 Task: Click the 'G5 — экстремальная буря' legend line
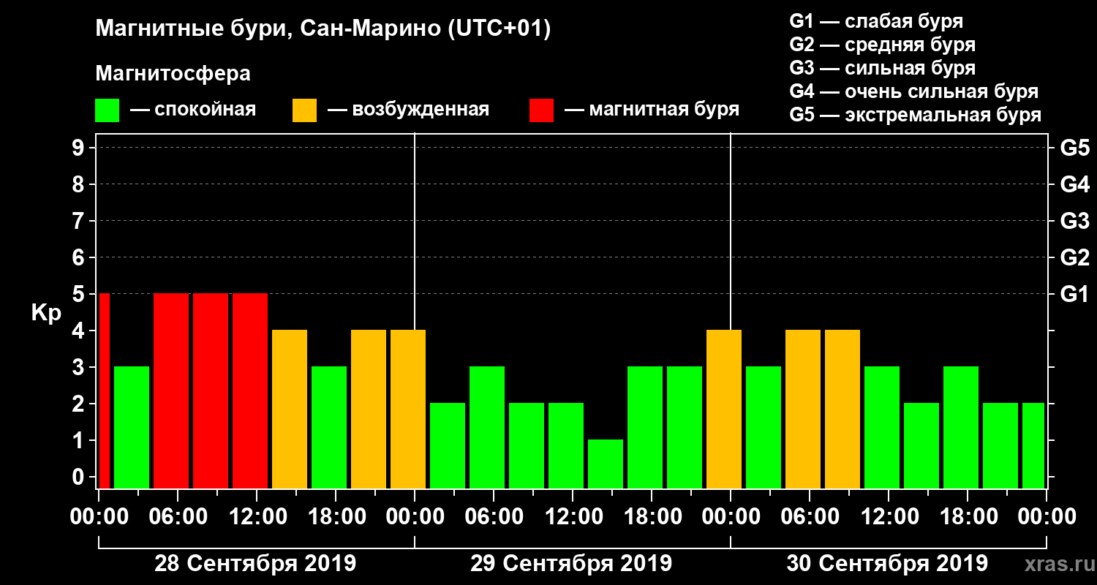point(915,115)
